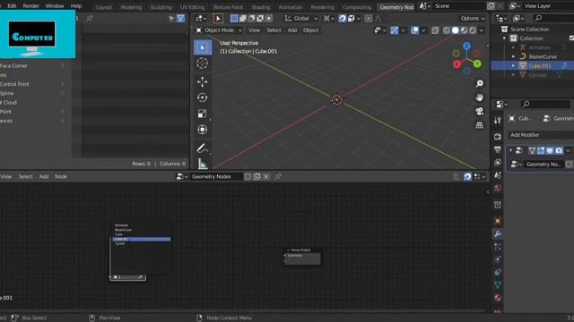
Task: Click the green Y axis on gizmo
Action: [x=477, y=64]
